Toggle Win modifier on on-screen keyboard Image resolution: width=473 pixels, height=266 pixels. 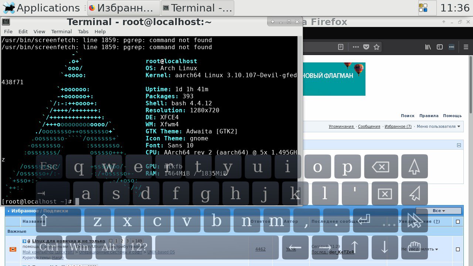(79, 248)
